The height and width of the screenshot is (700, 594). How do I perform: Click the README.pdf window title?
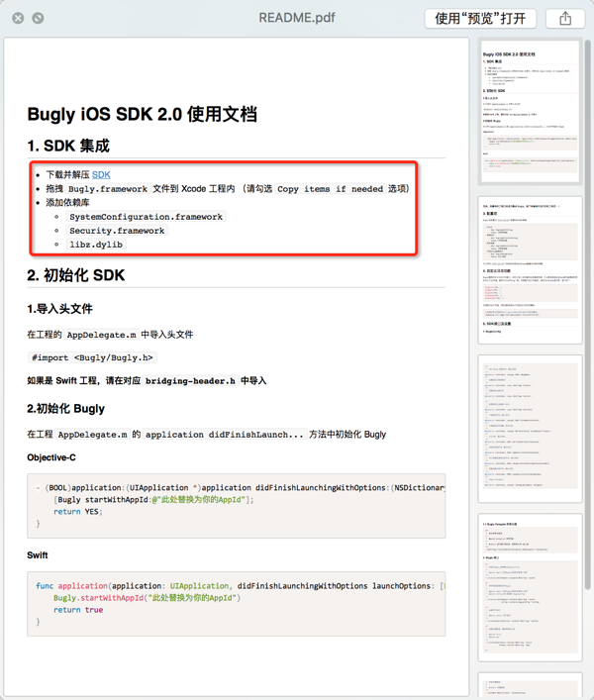297,18
